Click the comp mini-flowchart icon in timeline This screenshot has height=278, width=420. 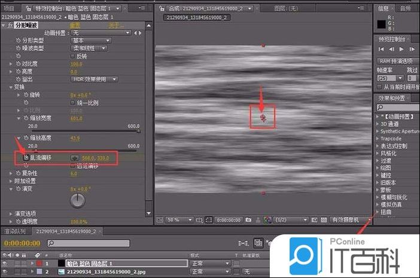click(244, 243)
